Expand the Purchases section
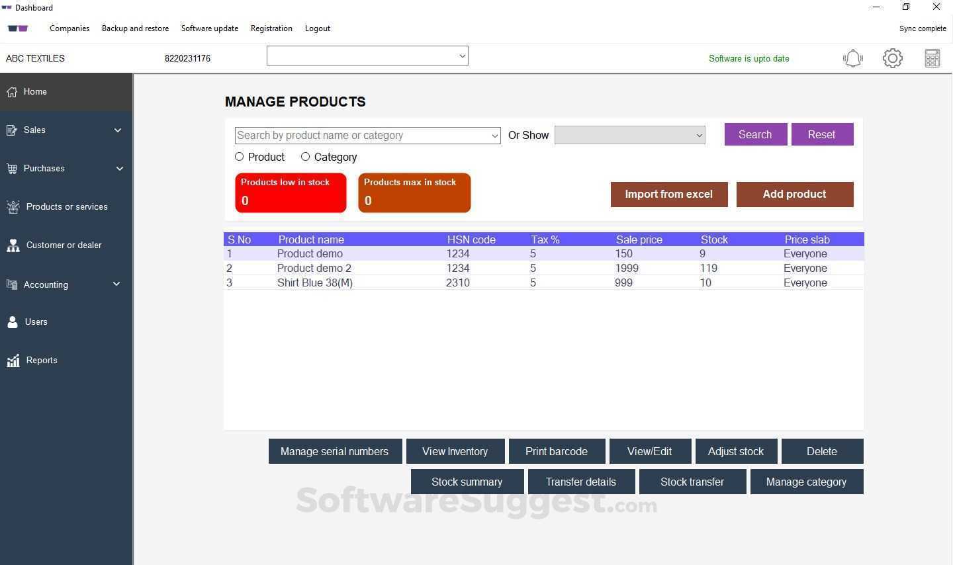 click(x=44, y=168)
